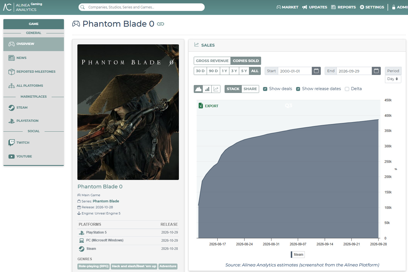The height and width of the screenshot is (272, 408).
Task: Select the 30 D range button
Action: pyautogui.click(x=200, y=71)
